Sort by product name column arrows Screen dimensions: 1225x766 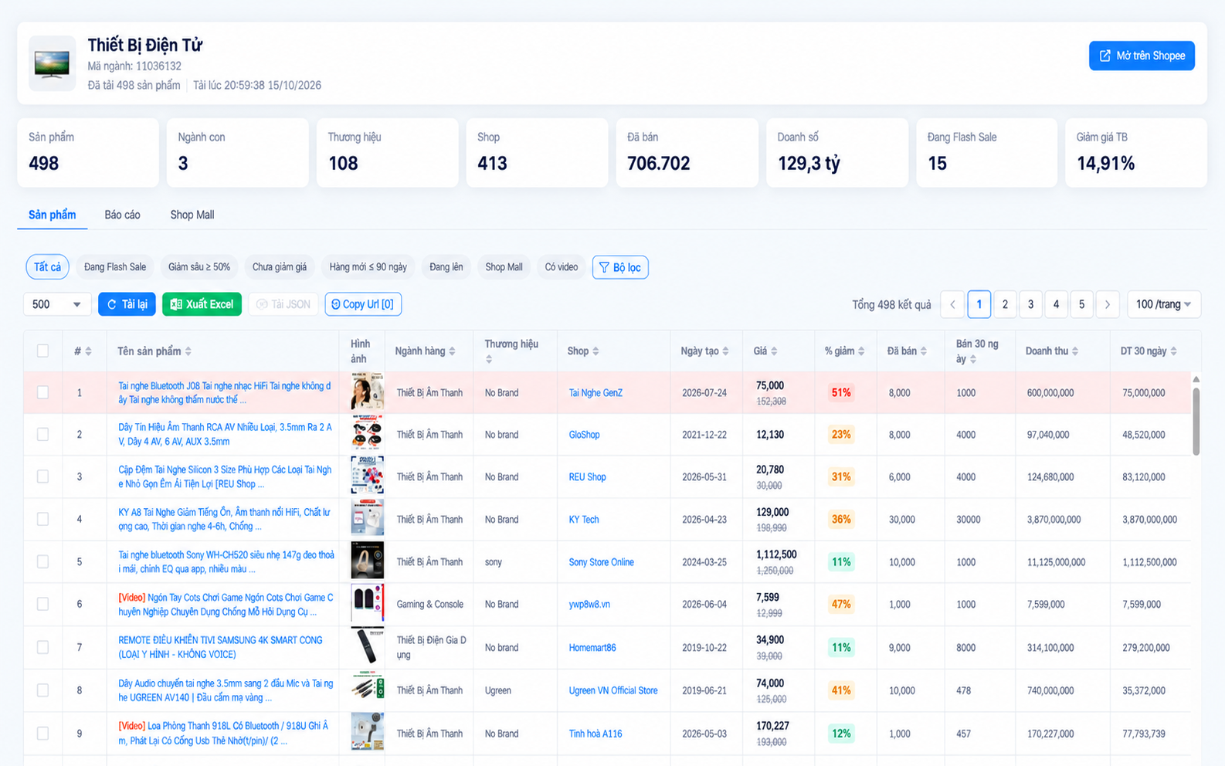pos(188,351)
